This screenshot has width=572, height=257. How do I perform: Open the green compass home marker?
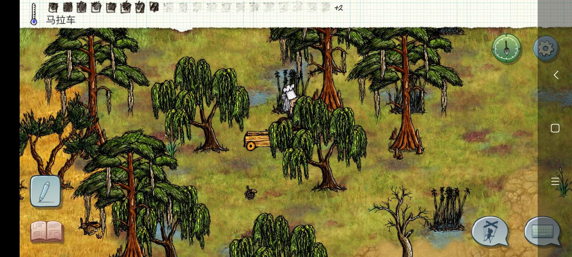506,48
